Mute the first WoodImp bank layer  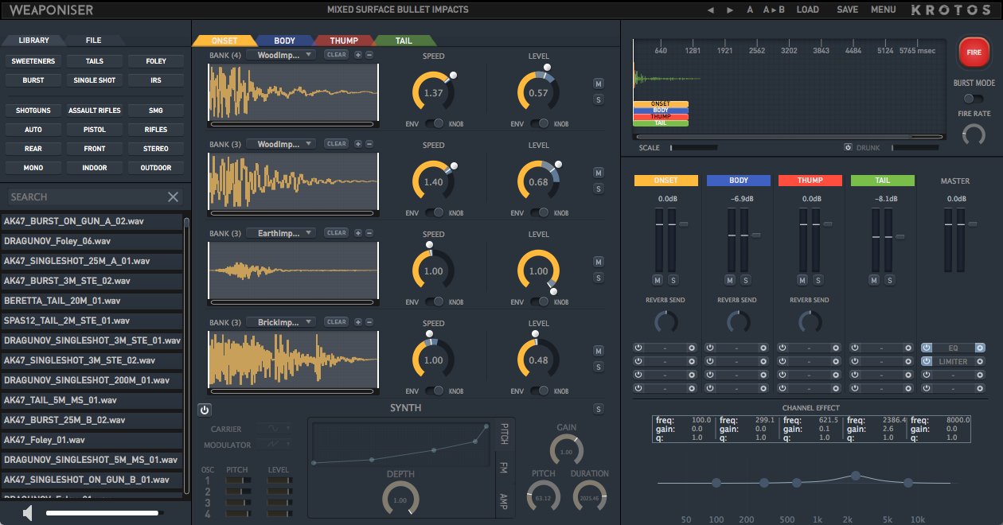(599, 84)
